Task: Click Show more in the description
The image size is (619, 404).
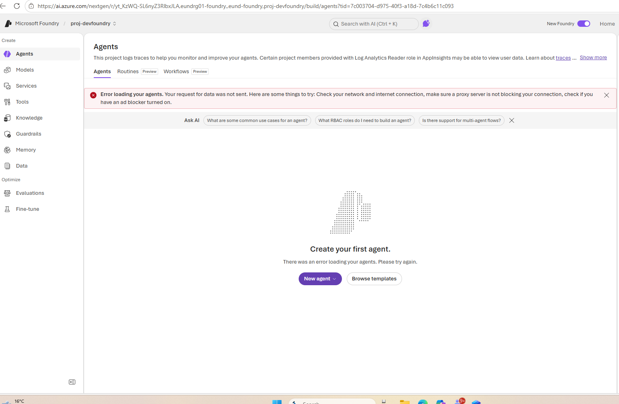Action: pyautogui.click(x=593, y=58)
